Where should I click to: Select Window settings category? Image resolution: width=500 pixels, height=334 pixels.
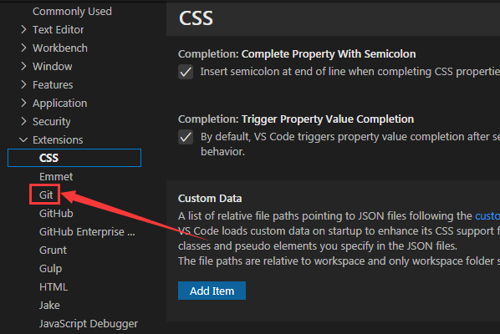coord(53,66)
